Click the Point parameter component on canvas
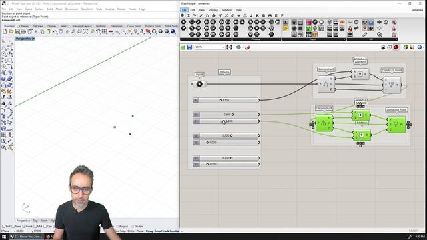 (199, 84)
